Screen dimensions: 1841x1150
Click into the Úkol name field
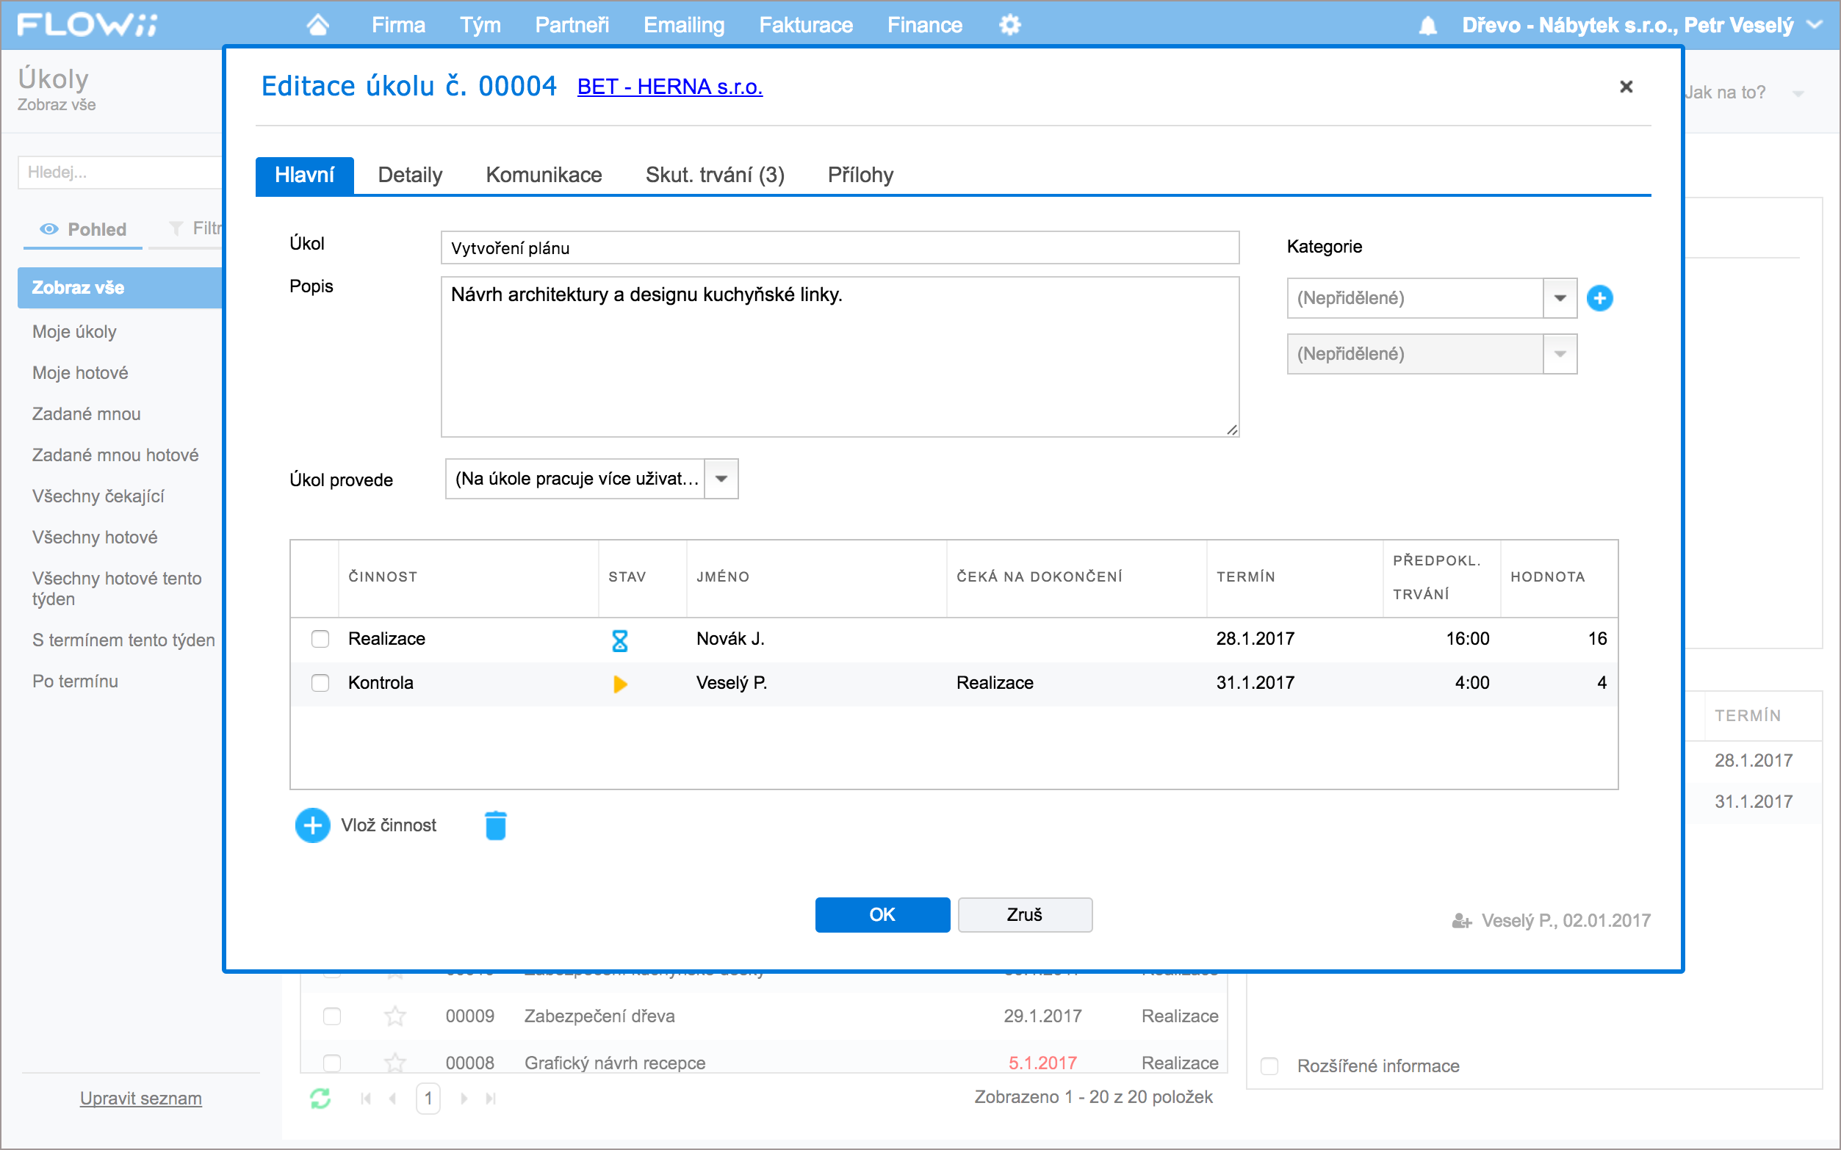pos(840,248)
